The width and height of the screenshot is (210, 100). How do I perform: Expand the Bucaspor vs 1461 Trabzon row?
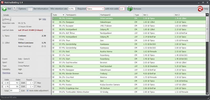pyautogui.click(x=53, y=26)
